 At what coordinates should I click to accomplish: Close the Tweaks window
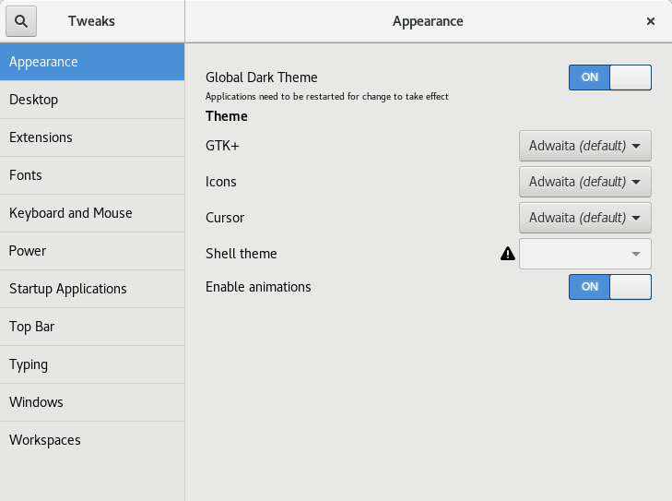pos(651,21)
